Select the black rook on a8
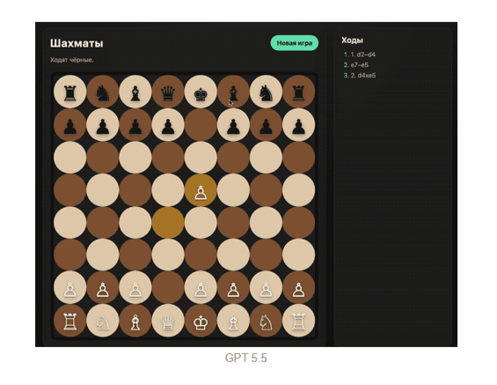This screenshot has height=385, width=497. click(x=70, y=92)
